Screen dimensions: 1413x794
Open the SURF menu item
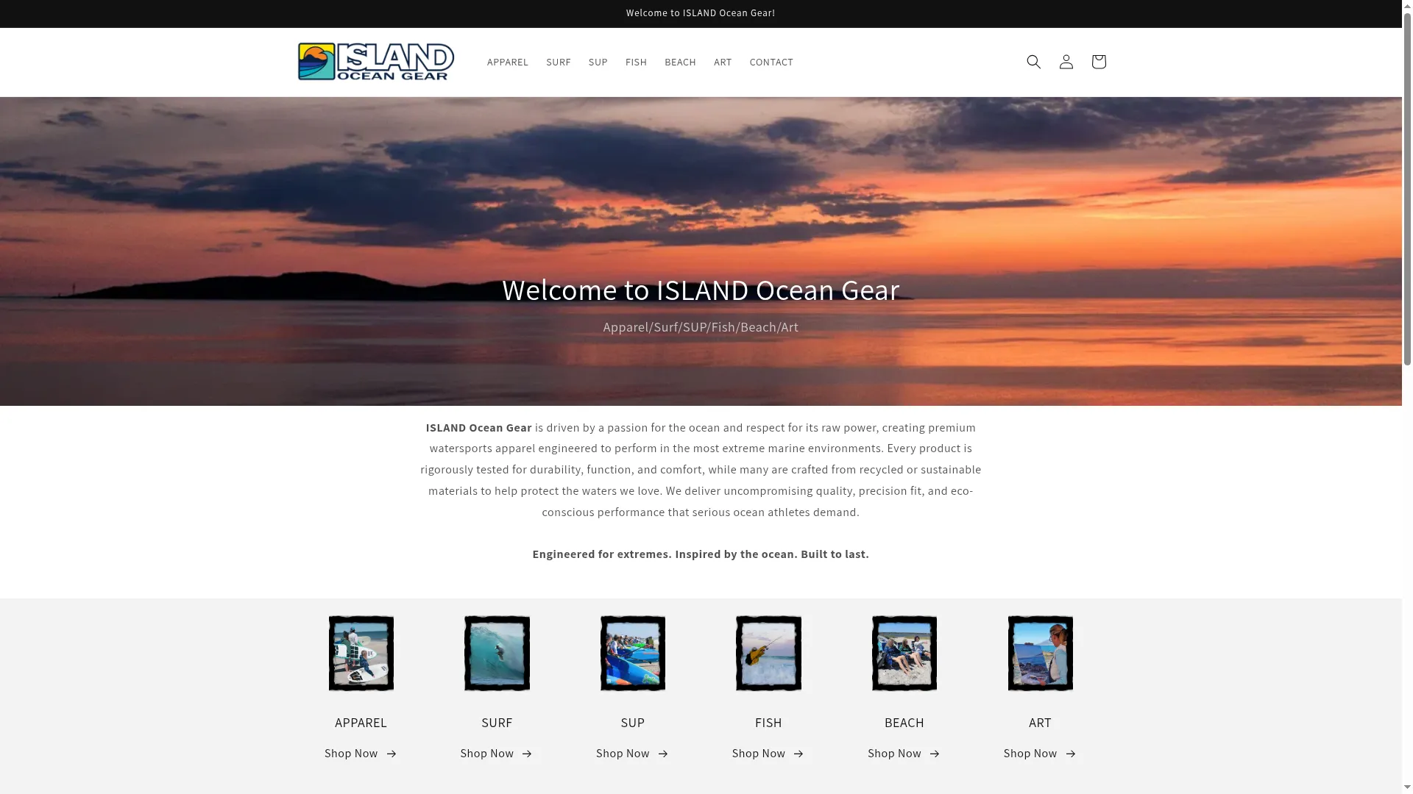pyautogui.click(x=559, y=62)
